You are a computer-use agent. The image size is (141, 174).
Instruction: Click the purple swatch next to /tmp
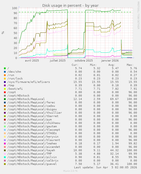[x=5, y=85]
